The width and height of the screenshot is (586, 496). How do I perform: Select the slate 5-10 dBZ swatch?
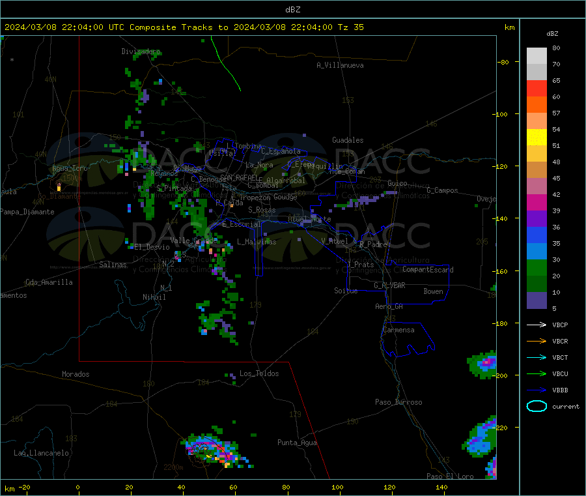click(537, 300)
